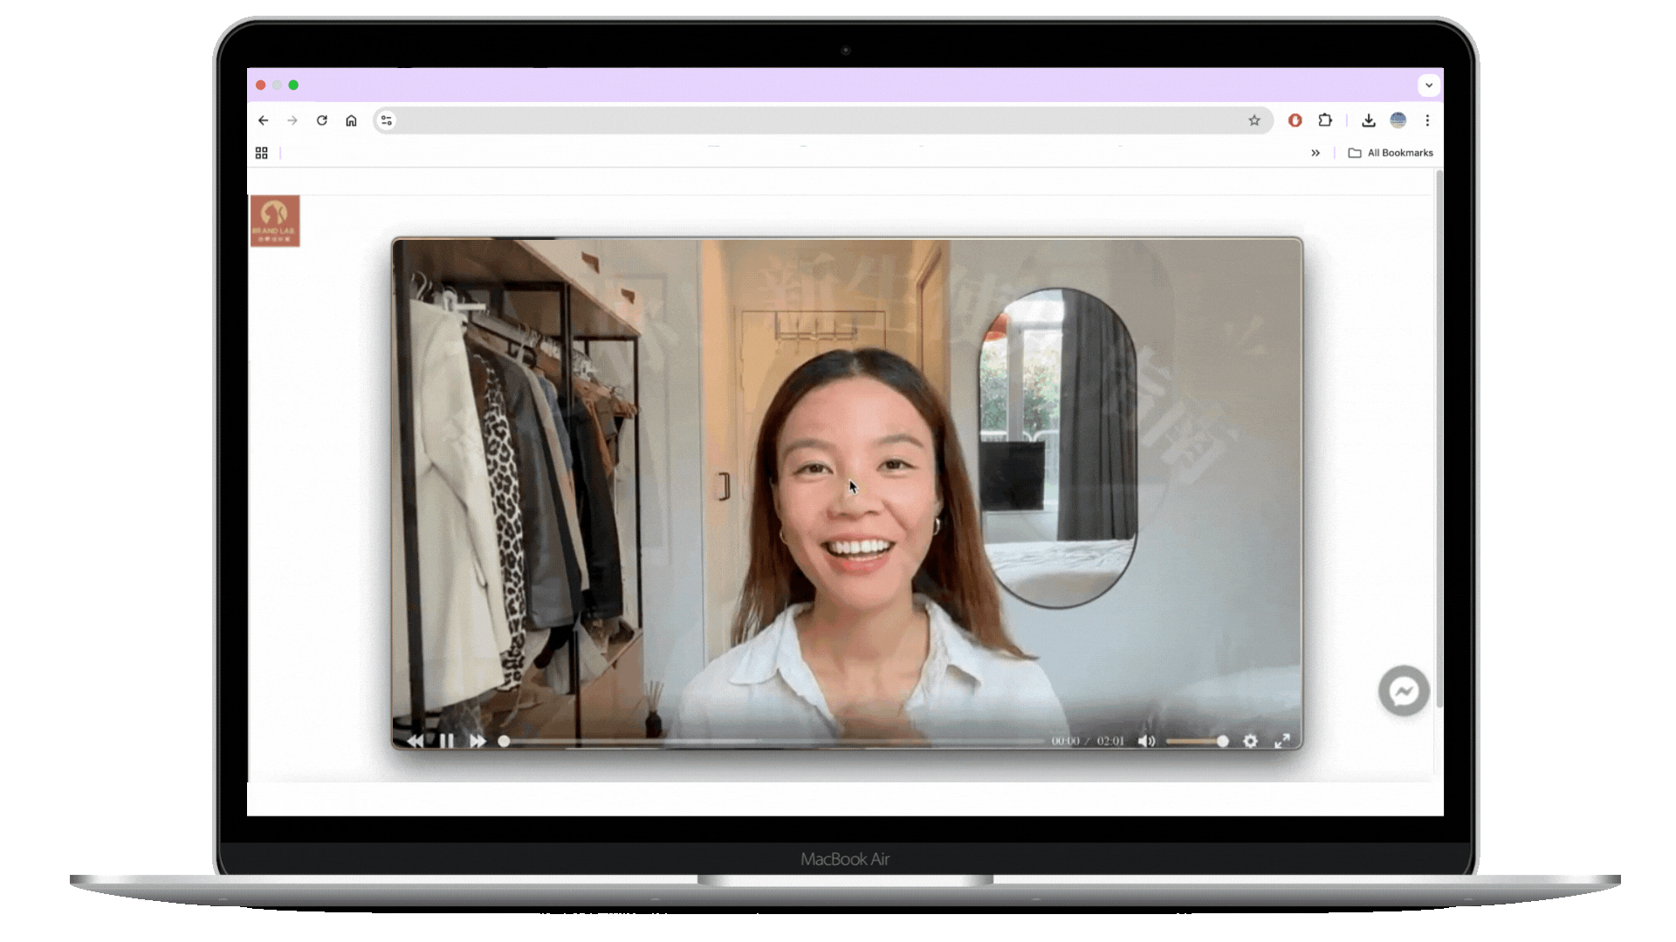Bookmark this page with star
Screen dimensions: 1676x942
pyautogui.click(x=1254, y=120)
